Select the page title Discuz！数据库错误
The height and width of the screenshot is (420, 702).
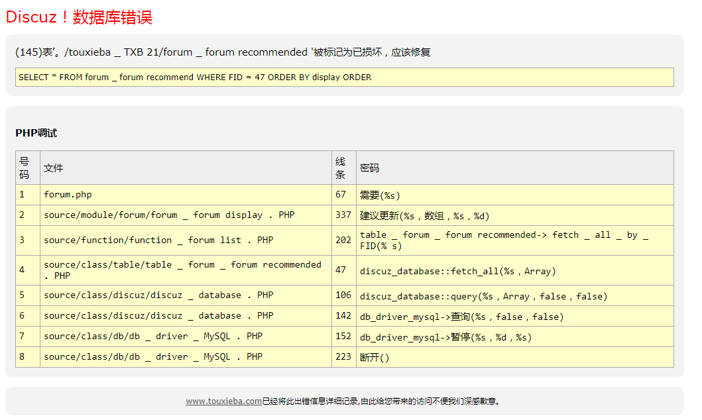click(78, 18)
